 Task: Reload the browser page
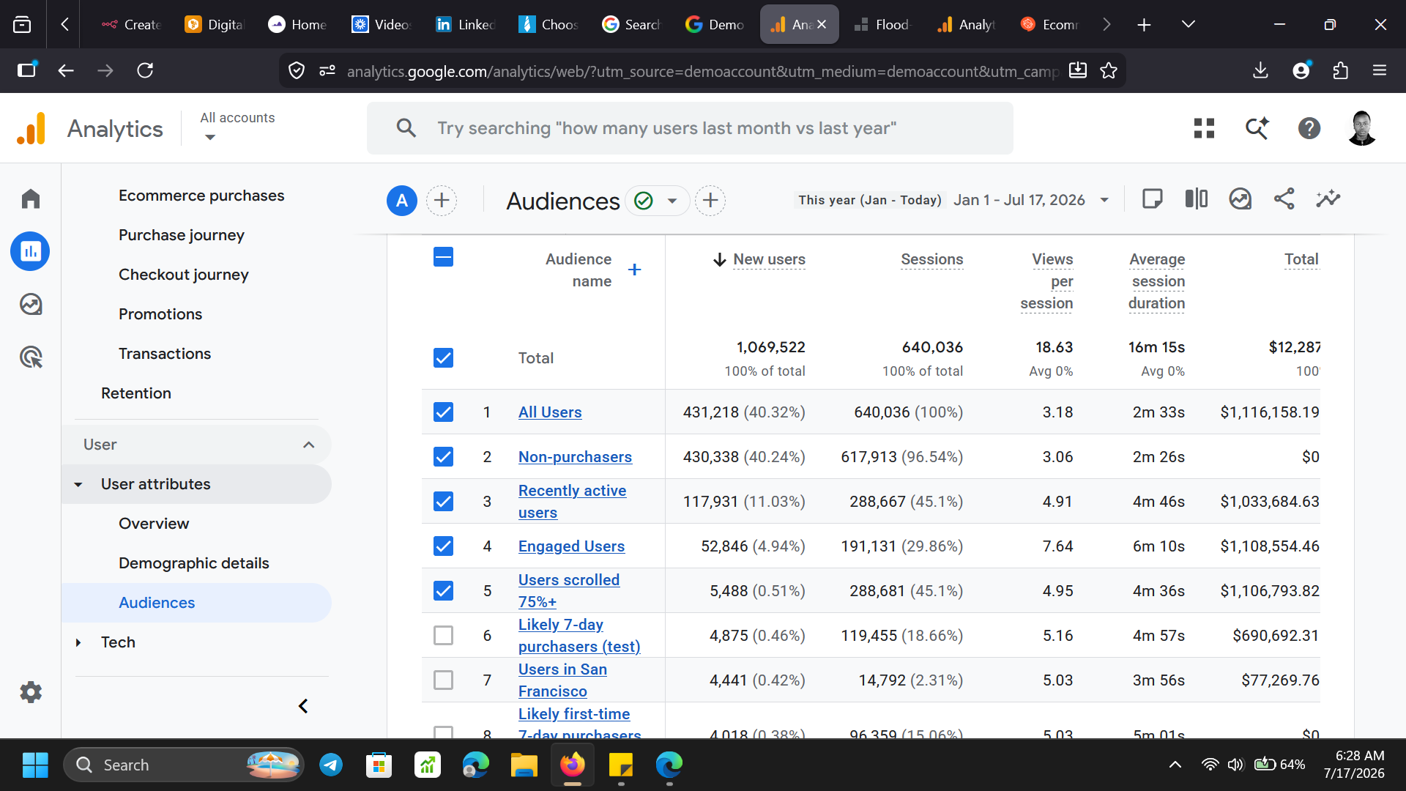click(x=145, y=70)
